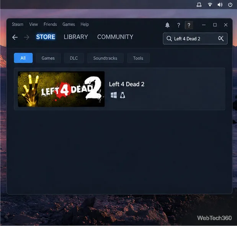Click the Left 4 Dead 2 result title
This screenshot has width=237, height=226.
pos(127,84)
